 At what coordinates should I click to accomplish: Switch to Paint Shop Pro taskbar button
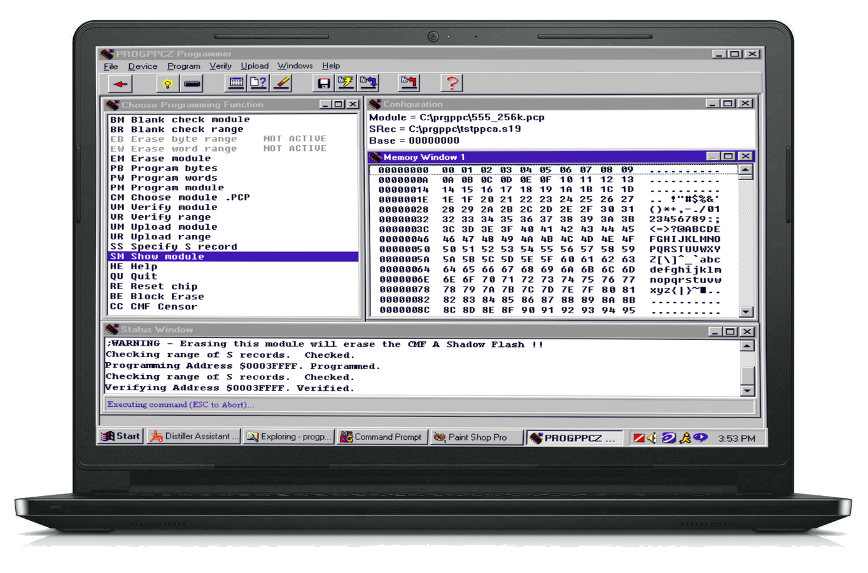point(476,437)
